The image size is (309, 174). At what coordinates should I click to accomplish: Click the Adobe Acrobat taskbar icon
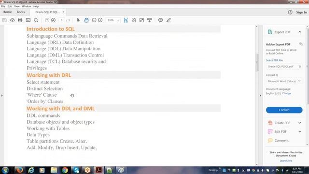click(98, 170)
